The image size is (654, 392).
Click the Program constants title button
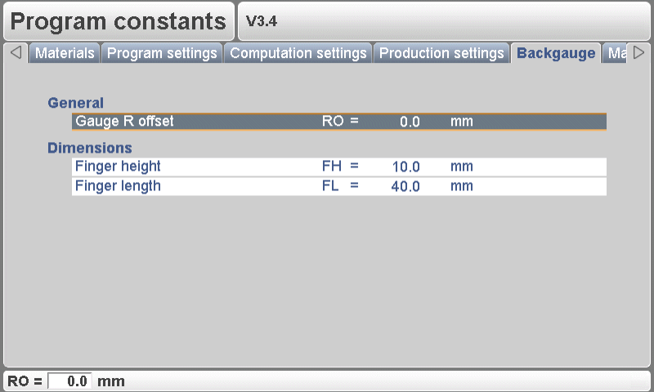coord(119,22)
